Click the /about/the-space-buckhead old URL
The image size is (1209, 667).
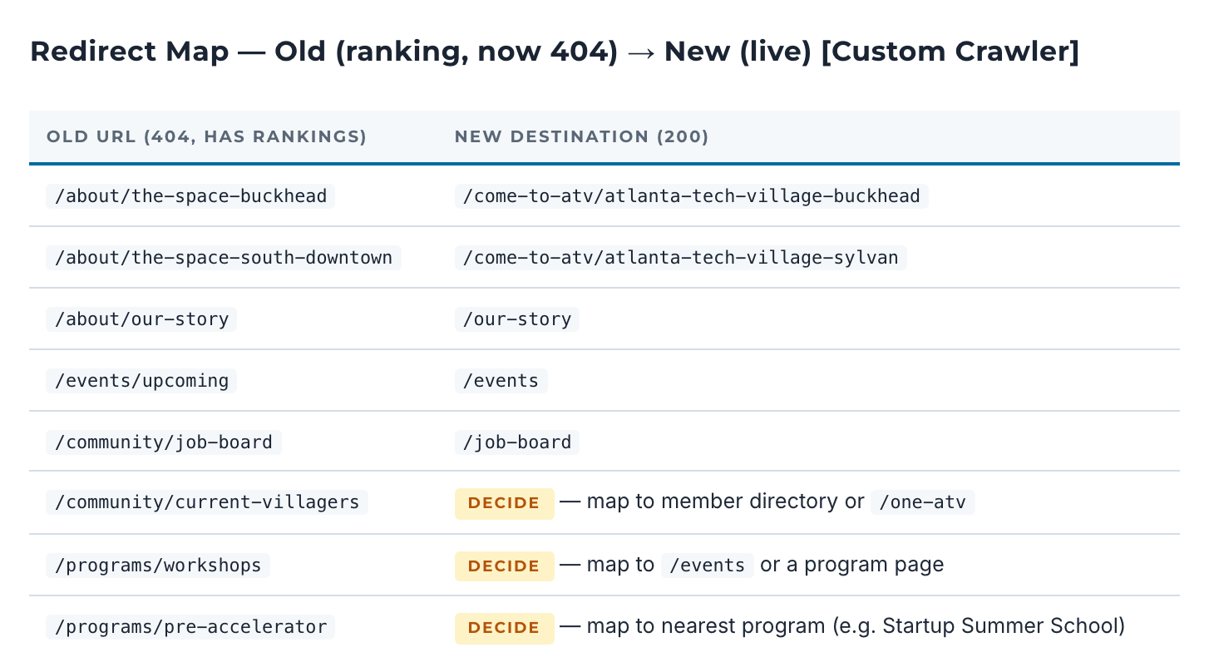click(x=190, y=196)
